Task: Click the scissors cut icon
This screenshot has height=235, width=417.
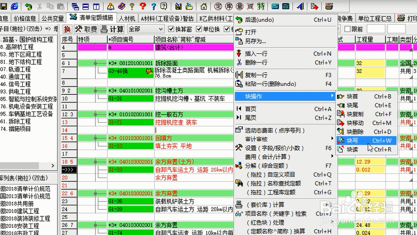Action: pos(39,6)
